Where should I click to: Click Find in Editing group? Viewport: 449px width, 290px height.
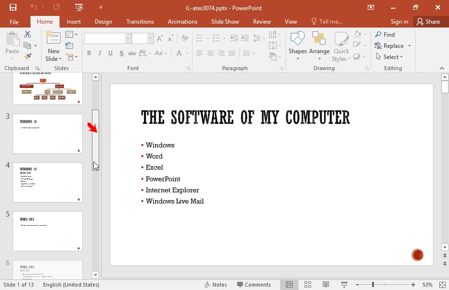[385, 35]
